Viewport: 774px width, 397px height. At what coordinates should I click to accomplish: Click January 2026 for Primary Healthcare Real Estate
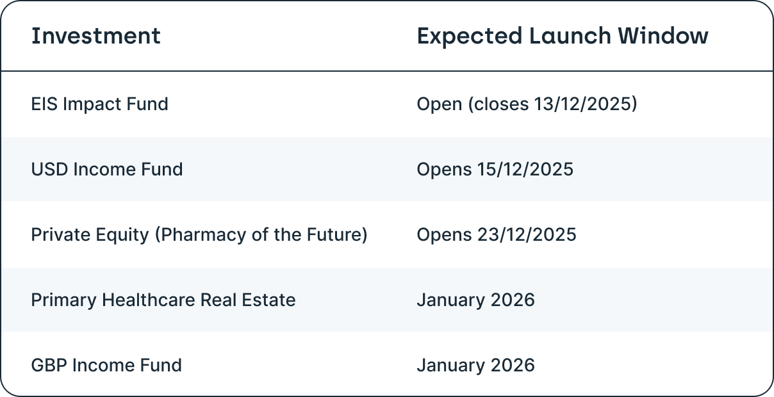[x=475, y=300]
